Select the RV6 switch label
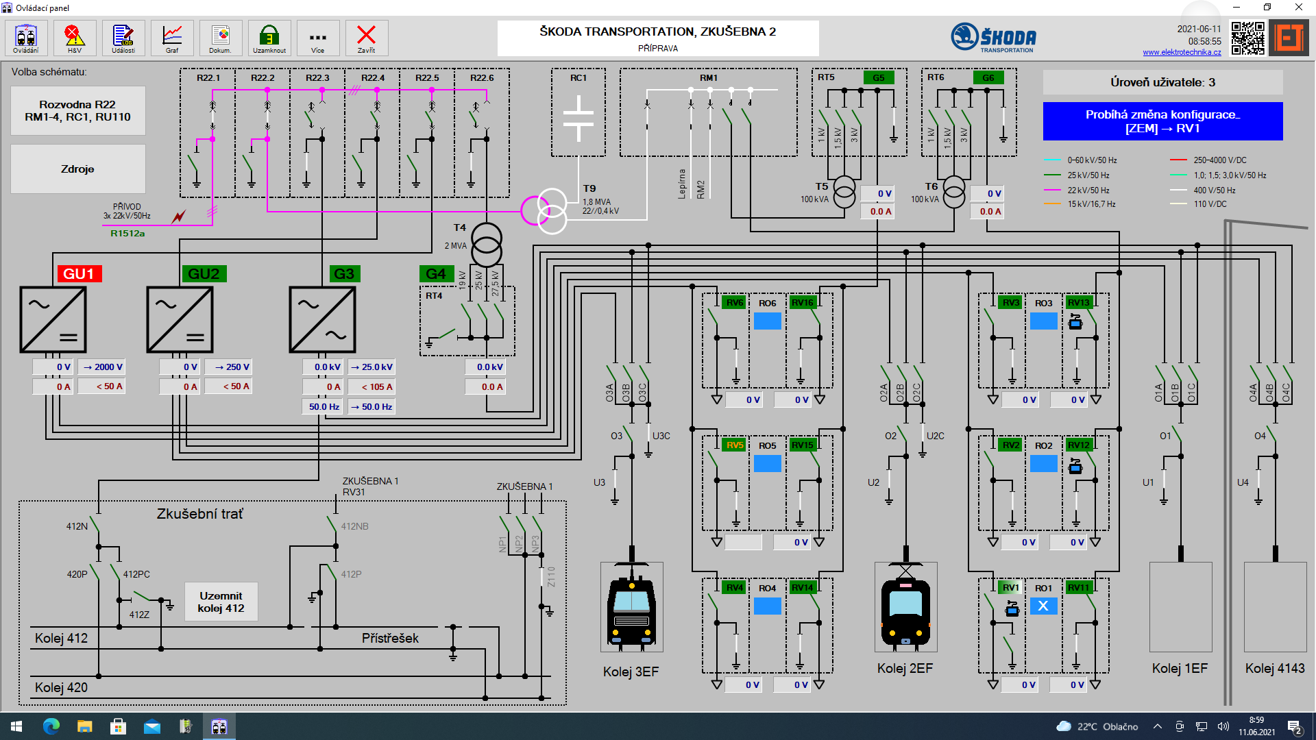The image size is (1316, 740). pyautogui.click(x=735, y=302)
